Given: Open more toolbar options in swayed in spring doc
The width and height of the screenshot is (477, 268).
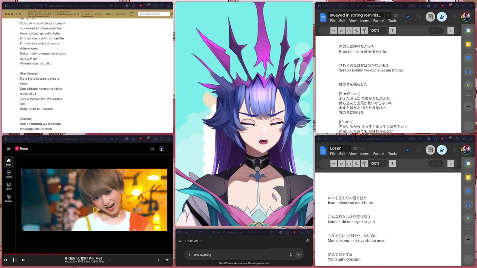Looking at the screenshot, I should click(x=392, y=31).
